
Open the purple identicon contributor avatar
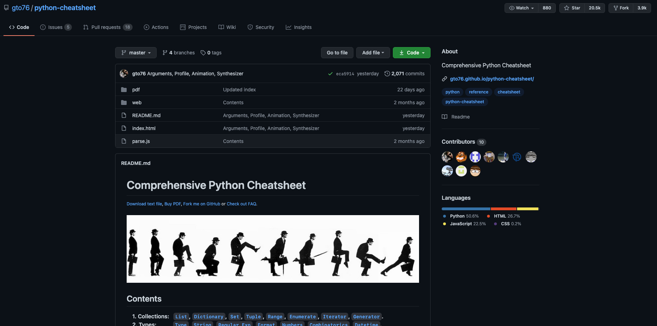point(475,157)
